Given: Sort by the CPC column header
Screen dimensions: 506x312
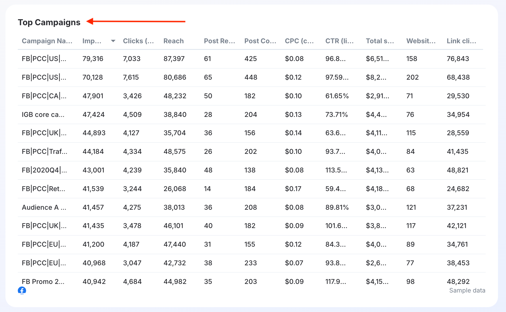Looking at the screenshot, I should [x=299, y=41].
